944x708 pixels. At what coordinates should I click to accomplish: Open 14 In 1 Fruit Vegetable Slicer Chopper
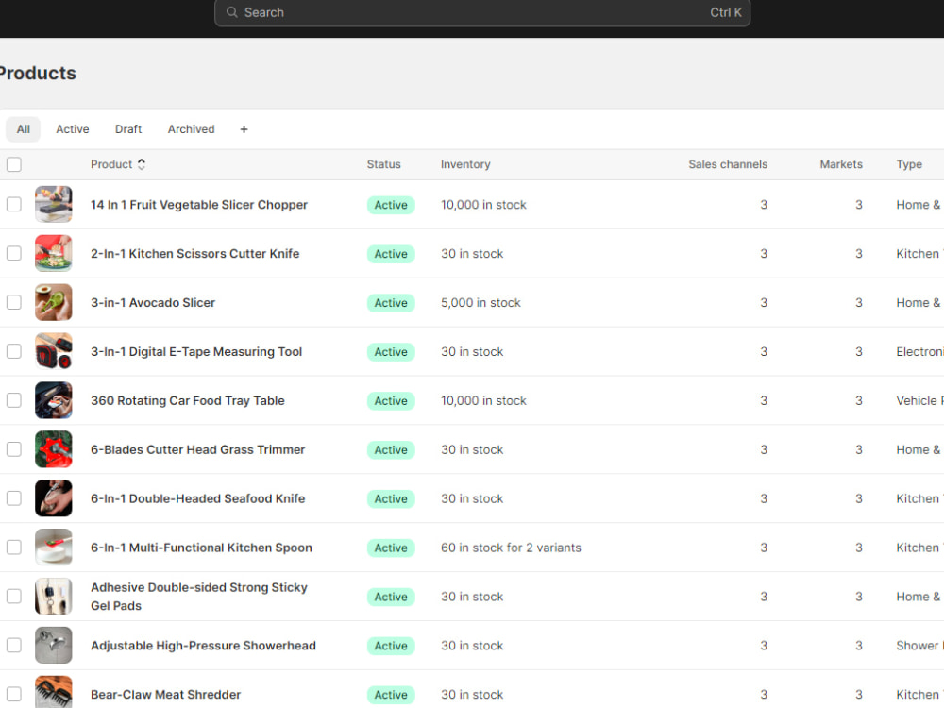tap(198, 205)
